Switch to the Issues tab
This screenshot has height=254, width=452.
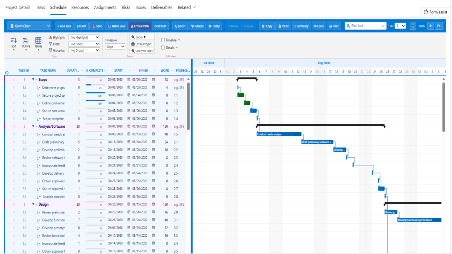click(x=141, y=7)
